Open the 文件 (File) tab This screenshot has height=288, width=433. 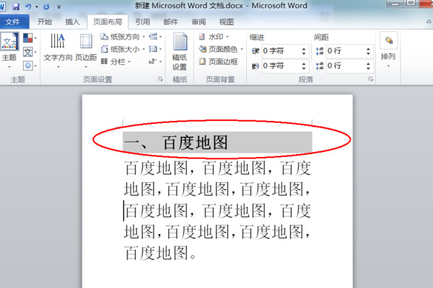13,22
